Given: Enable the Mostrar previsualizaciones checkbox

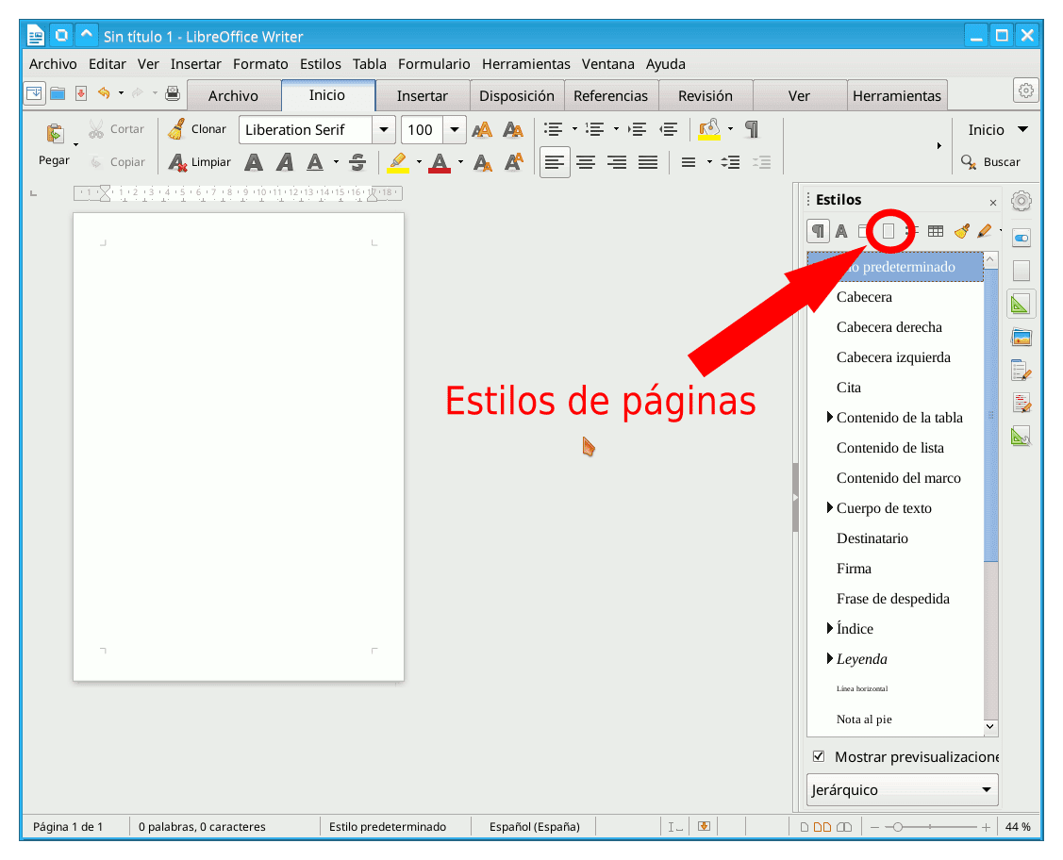Looking at the screenshot, I should point(817,755).
